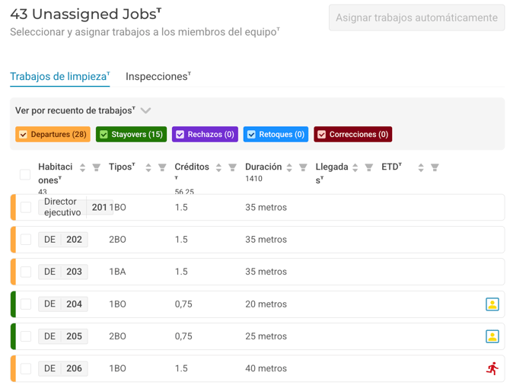Check the box for room 203
Viewport: 510px width, 385px height.
coord(26,272)
